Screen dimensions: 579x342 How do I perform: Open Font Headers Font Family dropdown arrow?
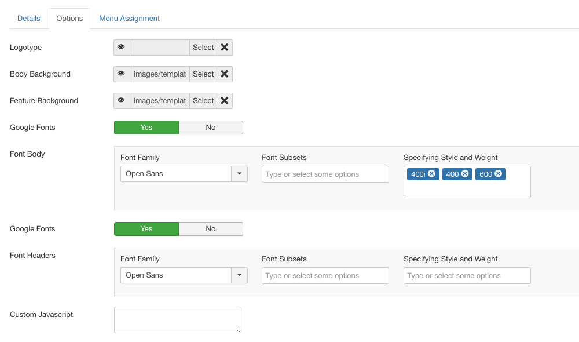[x=239, y=275]
